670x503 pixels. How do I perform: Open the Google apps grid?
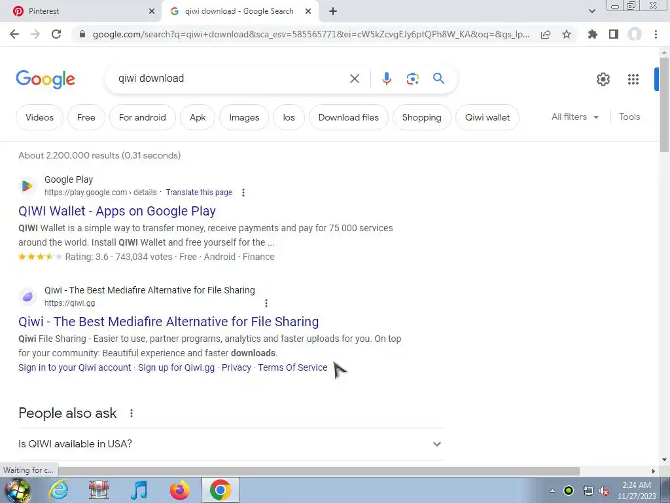[x=633, y=79]
